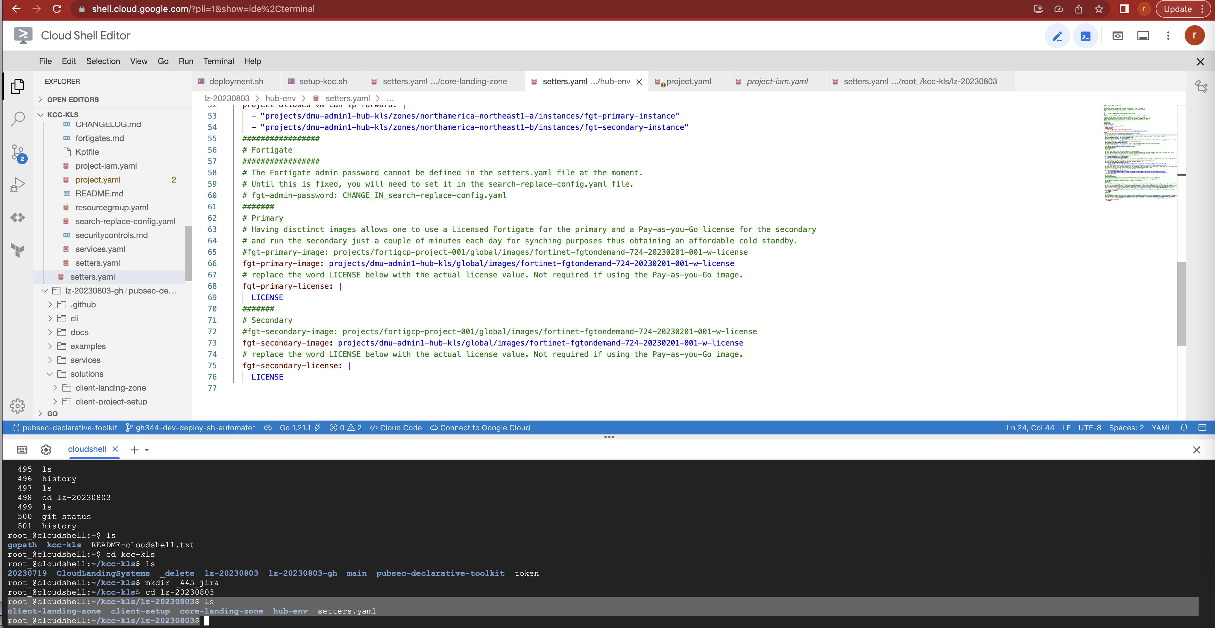
Task: Collapse the solutions folder in Explorer
Action: click(50, 374)
